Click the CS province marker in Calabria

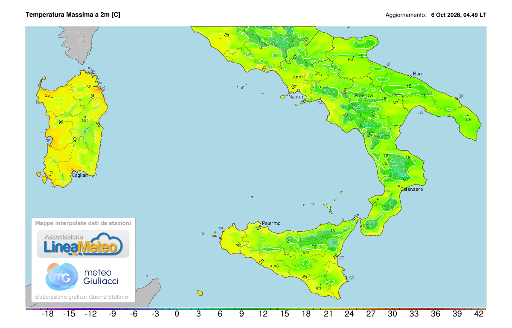[x=384, y=164]
